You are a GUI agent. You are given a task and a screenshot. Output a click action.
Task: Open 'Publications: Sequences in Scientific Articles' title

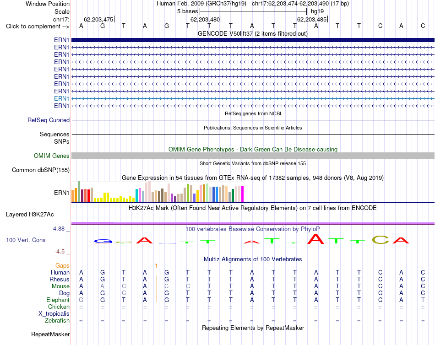click(x=253, y=128)
